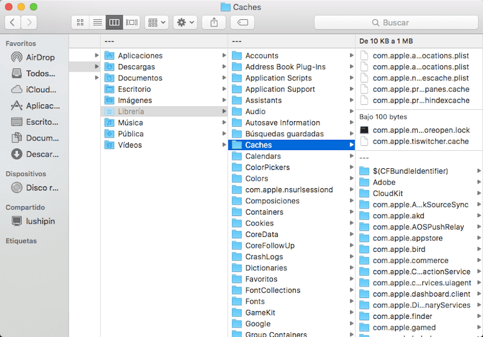Screen dimensions: 483x337
Task: Click the Etiquetas sidebar heading
Action: click(x=21, y=241)
